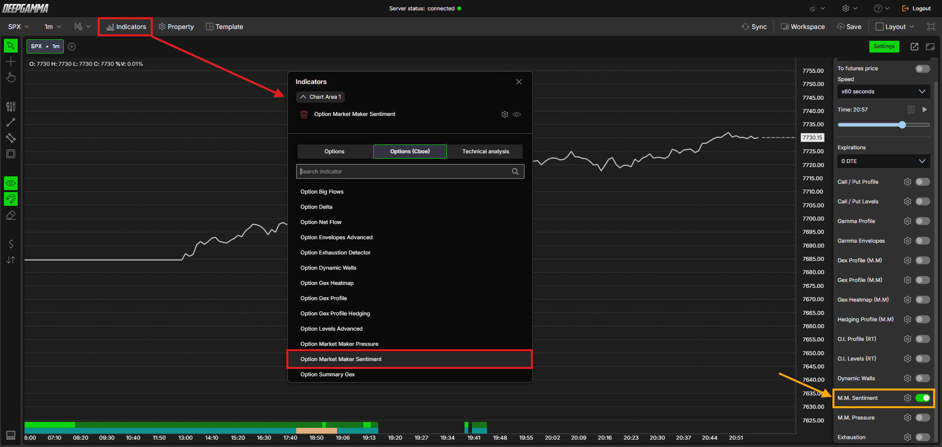The image size is (942, 447).
Task: Open the chart in a popout window
Action: (914, 47)
